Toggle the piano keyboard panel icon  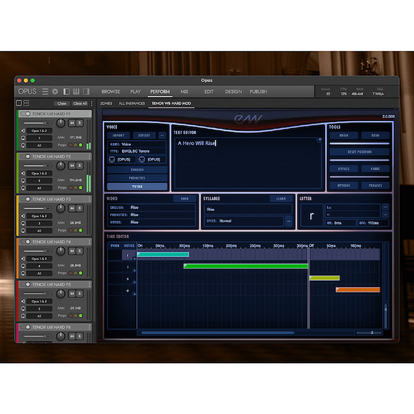tap(77, 92)
